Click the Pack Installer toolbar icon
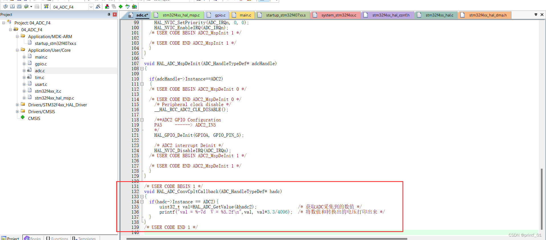Image resolution: width=546 pixels, height=240 pixels. pos(134,6)
